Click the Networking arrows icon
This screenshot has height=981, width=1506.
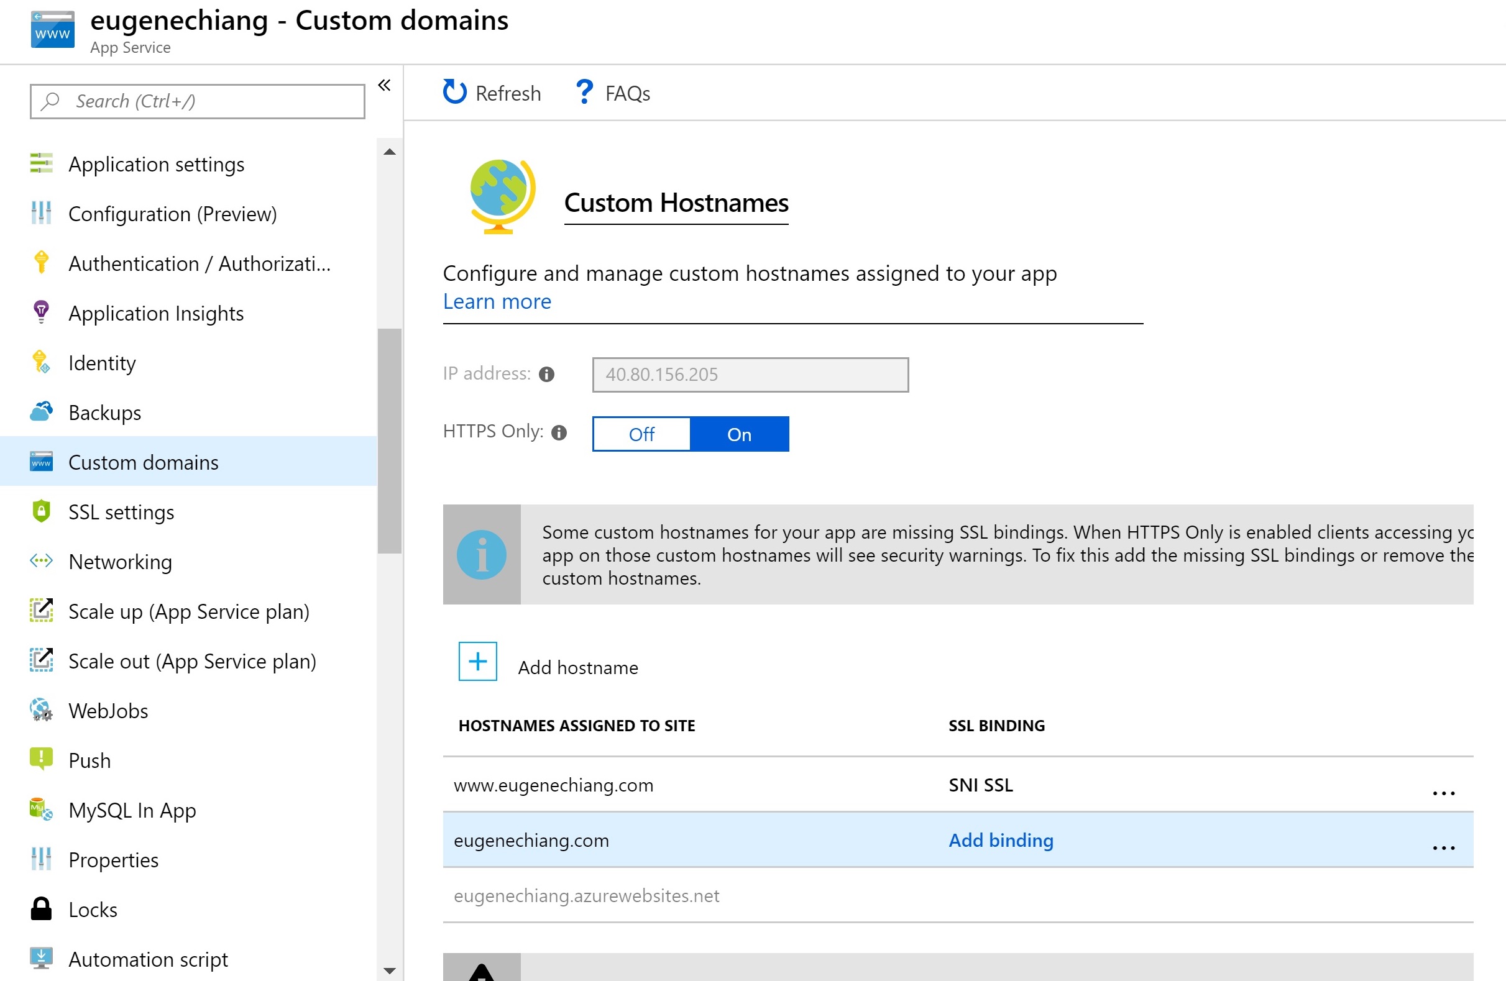tap(41, 561)
